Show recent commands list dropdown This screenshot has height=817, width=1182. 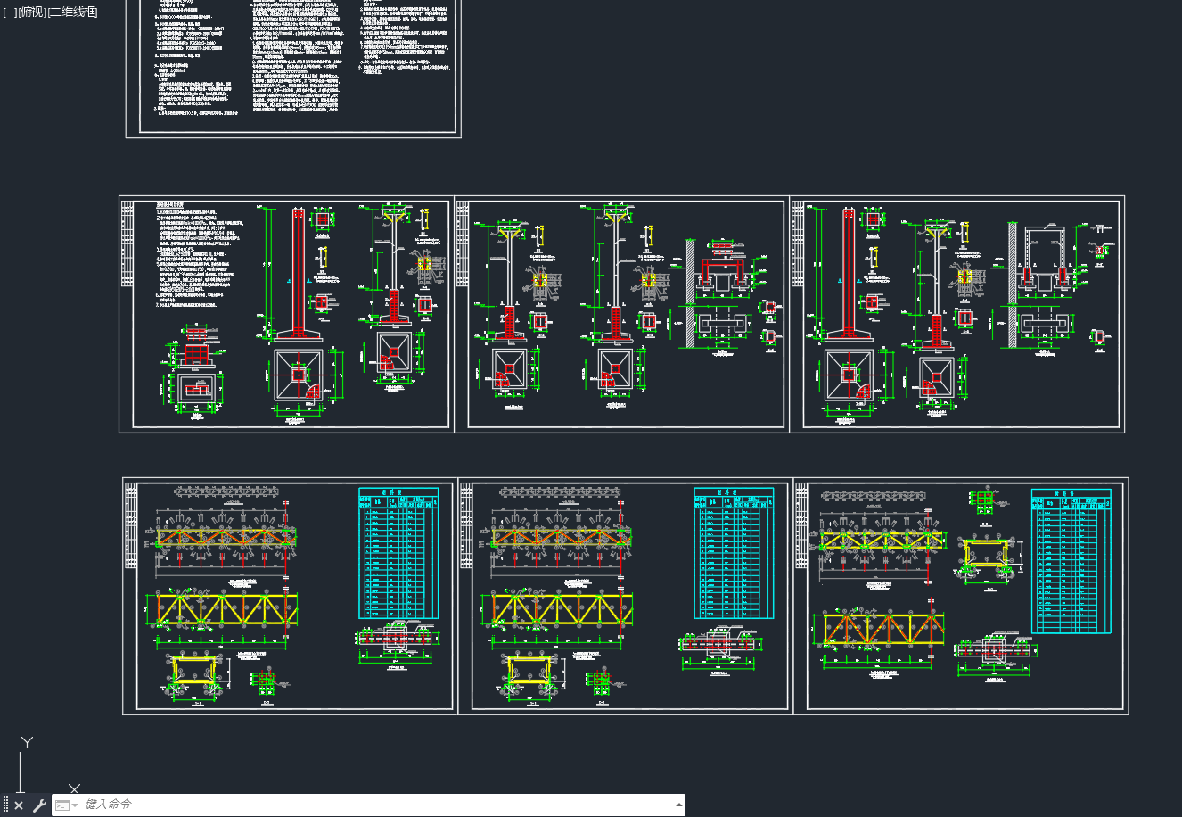pyautogui.click(x=66, y=805)
